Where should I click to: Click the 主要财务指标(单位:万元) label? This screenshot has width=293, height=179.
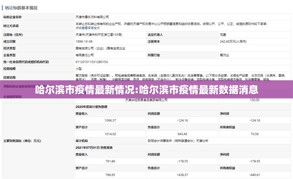22,141
